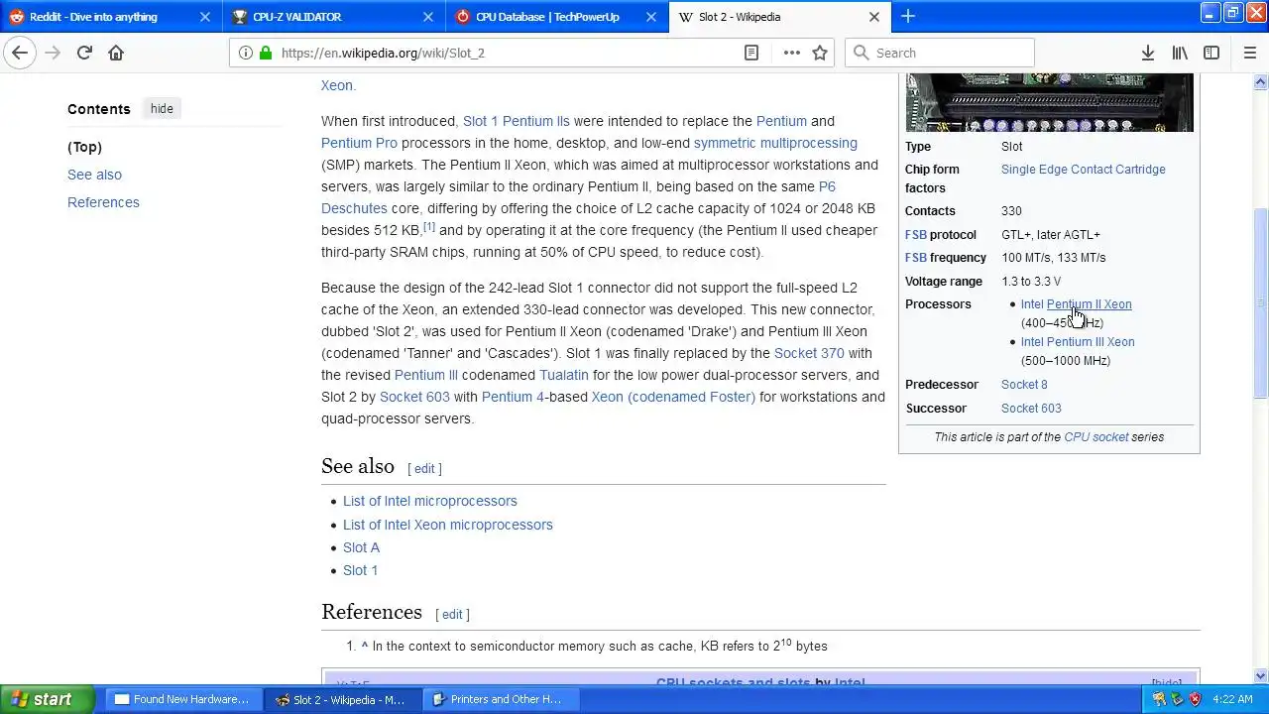Click the green padlock security icon

(265, 53)
